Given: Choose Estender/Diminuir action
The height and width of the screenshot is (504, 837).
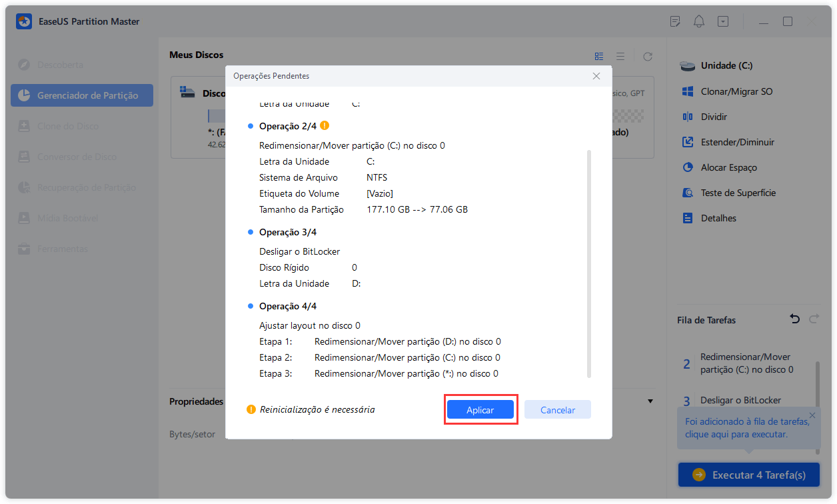Looking at the screenshot, I should pos(738,142).
